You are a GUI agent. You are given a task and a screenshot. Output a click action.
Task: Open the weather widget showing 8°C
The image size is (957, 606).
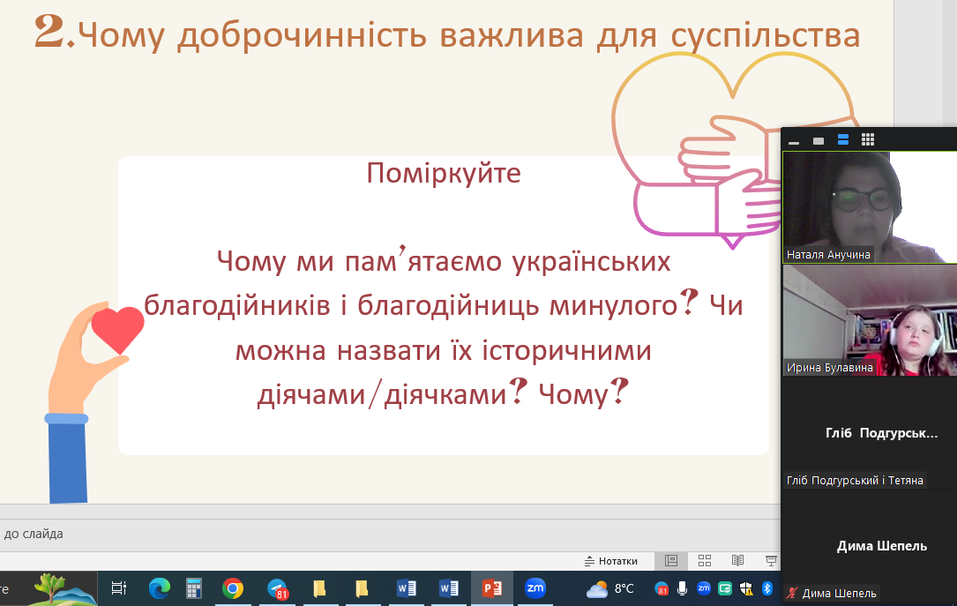pos(611,588)
